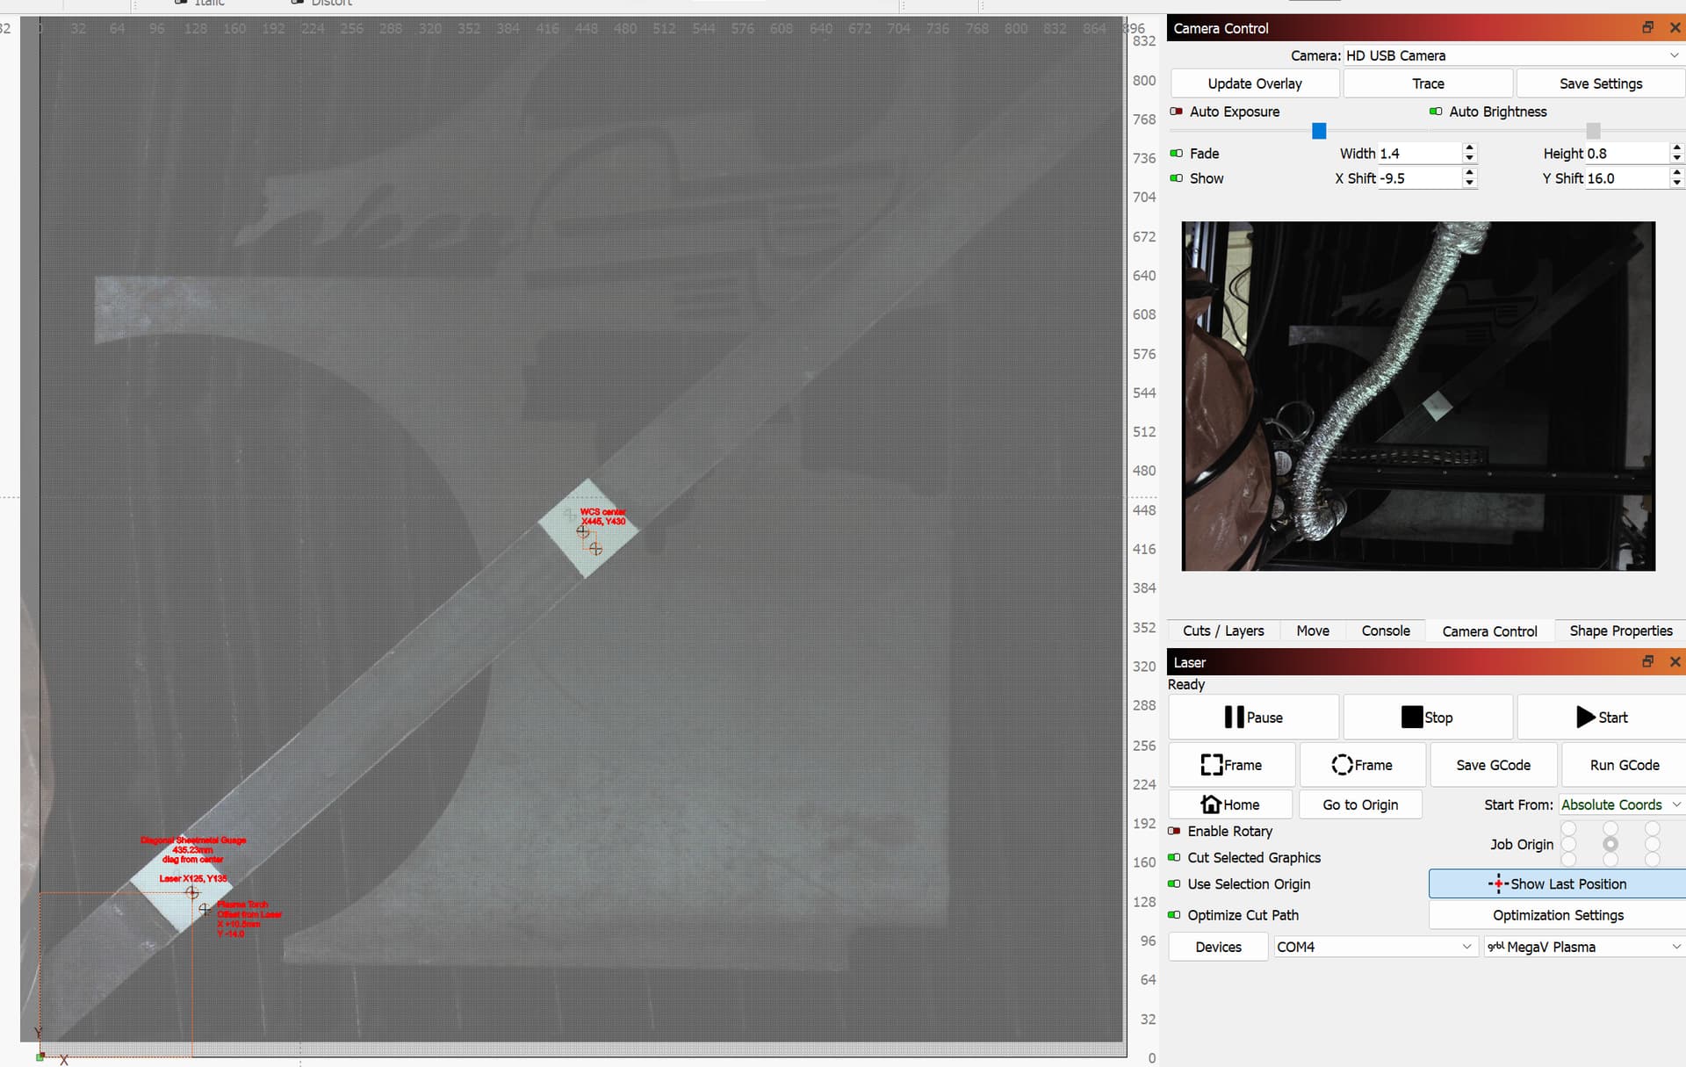
Task: Close the Camera Control panel
Action: point(1675,27)
